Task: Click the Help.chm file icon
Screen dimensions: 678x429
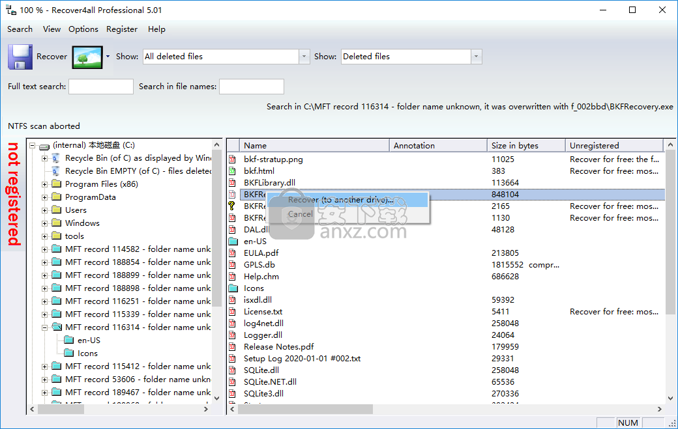Action: coord(232,276)
